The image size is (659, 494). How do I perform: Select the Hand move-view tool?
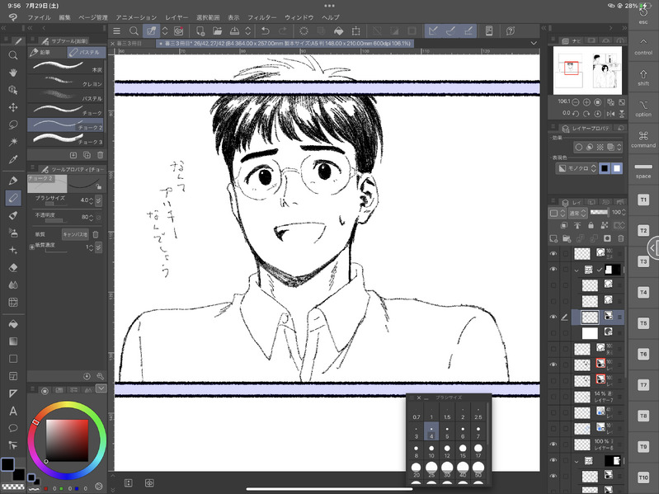(x=13, y=73)
